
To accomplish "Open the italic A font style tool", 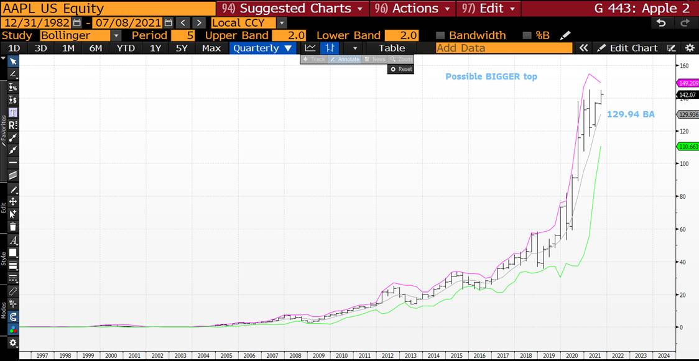I will (x=13, y=241).
